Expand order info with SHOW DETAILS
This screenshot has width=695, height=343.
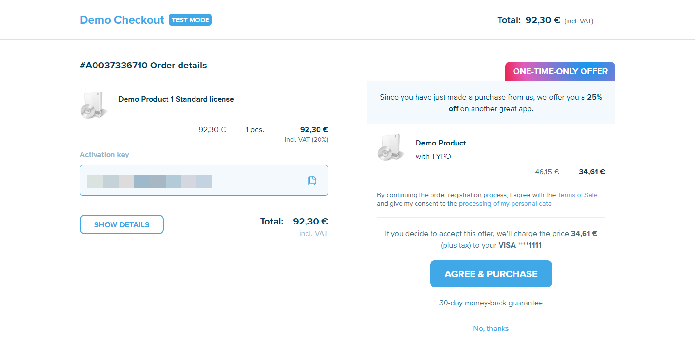[122, 224]
